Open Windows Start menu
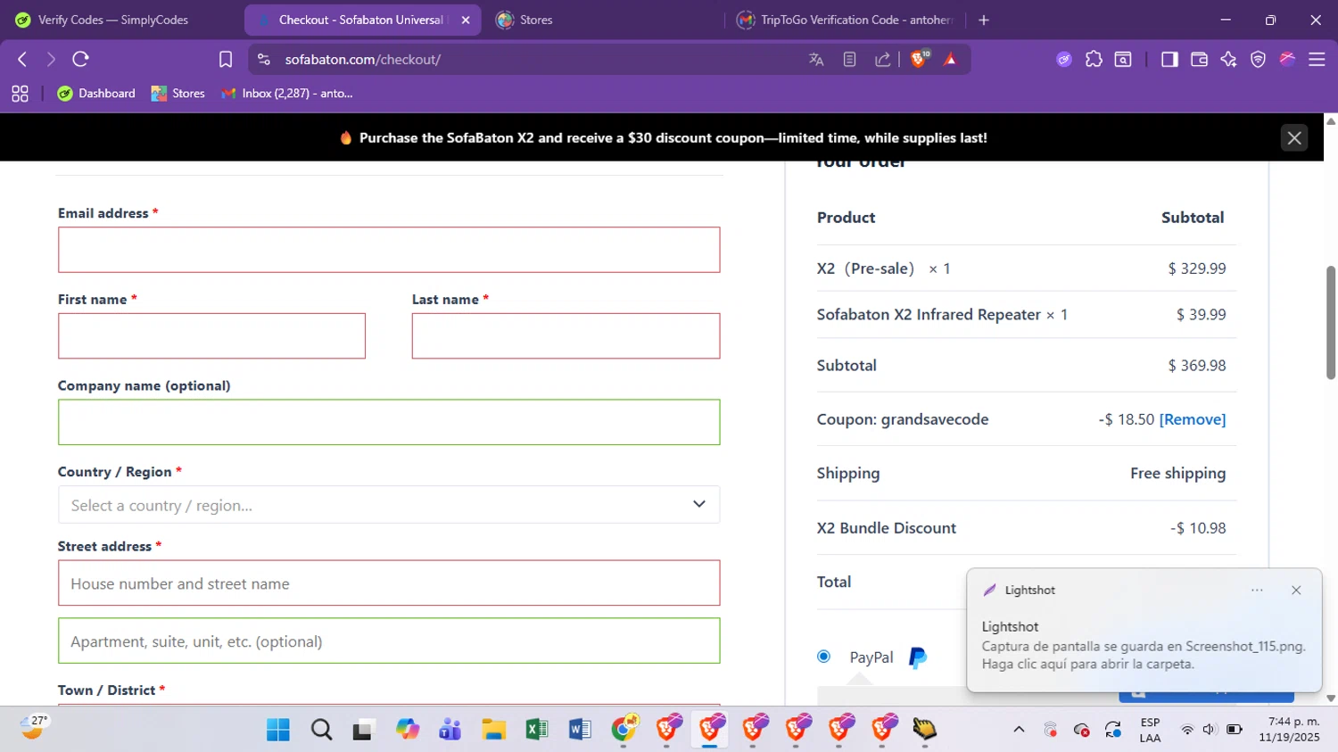Viewport: 1338px width, 752px height. point(278,730)
